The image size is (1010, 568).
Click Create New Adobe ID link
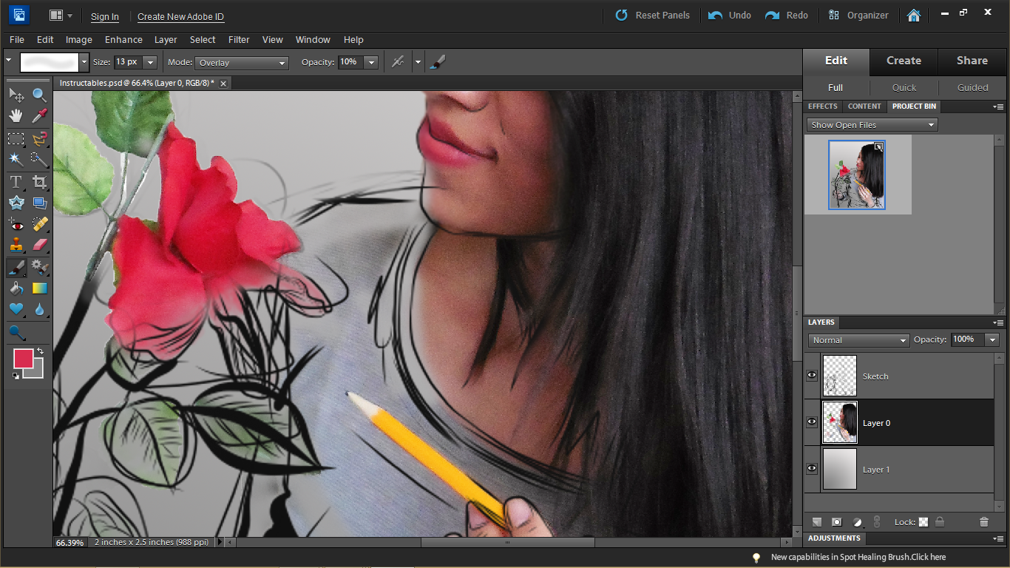(x=180, y=16)
